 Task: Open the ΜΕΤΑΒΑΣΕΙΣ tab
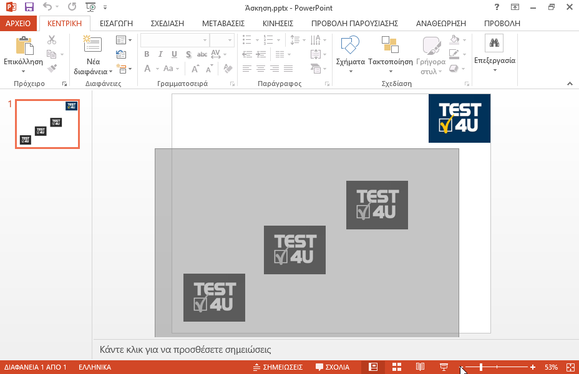tap(223, 23)
